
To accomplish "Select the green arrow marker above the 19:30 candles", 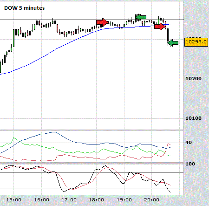I will click(141, 17).
